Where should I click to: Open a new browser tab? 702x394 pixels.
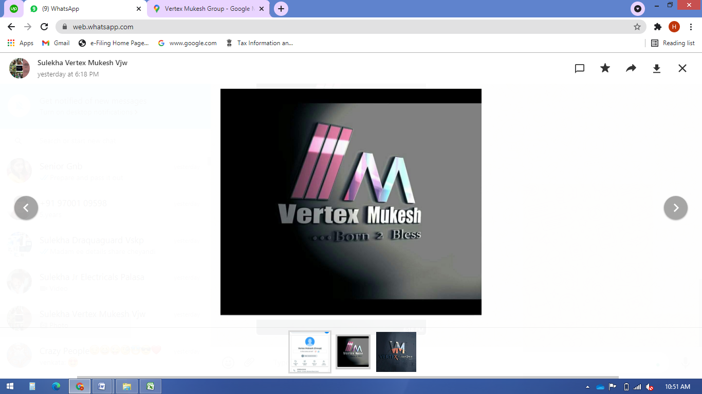[281, 9]
